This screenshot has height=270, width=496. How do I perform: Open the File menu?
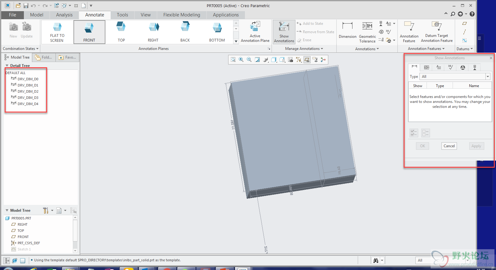pyautogui.click(x=12, y=15)
